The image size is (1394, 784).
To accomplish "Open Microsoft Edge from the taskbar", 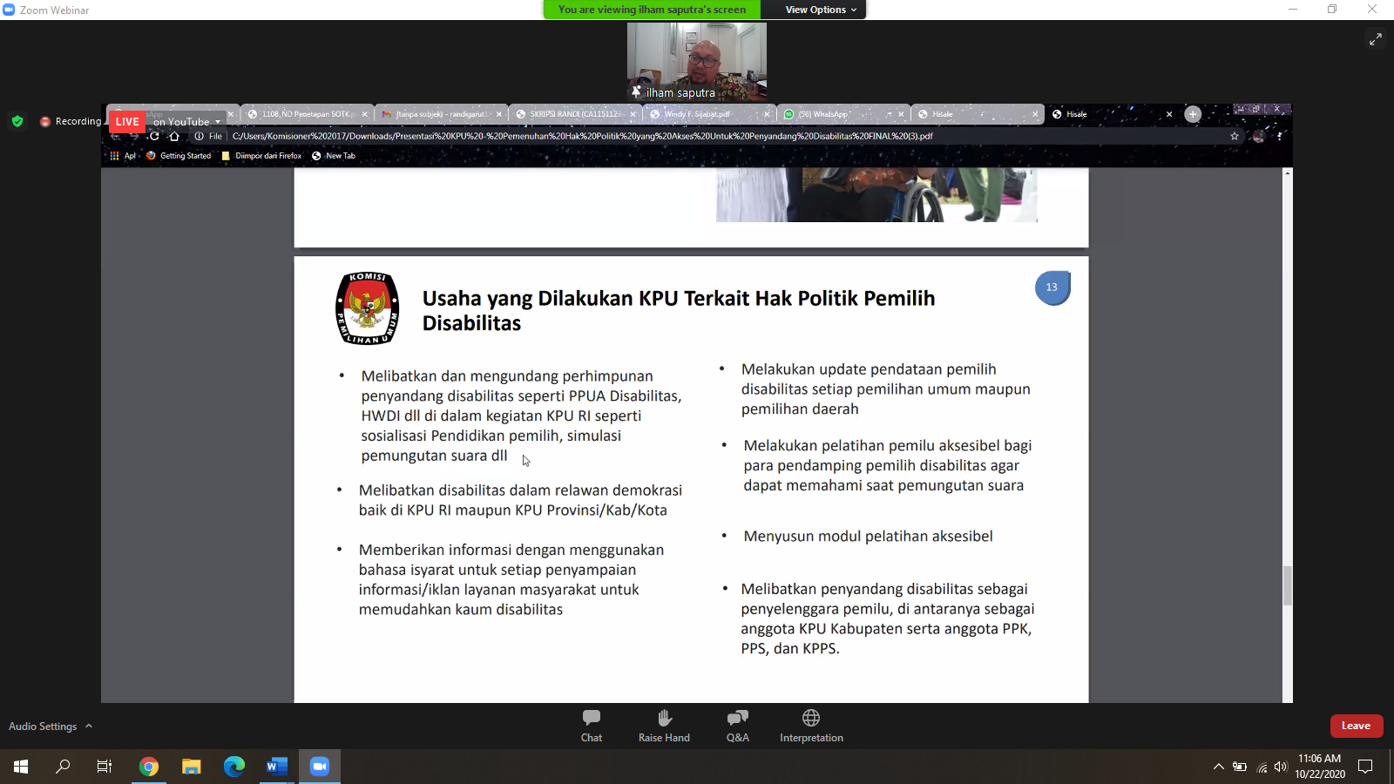I will coord(234,767).
